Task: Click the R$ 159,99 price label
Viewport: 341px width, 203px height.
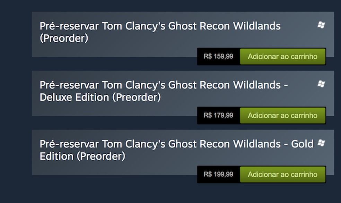Action: pyautogui.click(x=218, y=56)
